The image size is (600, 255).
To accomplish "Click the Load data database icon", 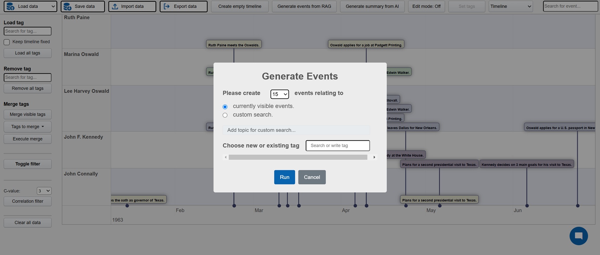I will pos(11,6).
